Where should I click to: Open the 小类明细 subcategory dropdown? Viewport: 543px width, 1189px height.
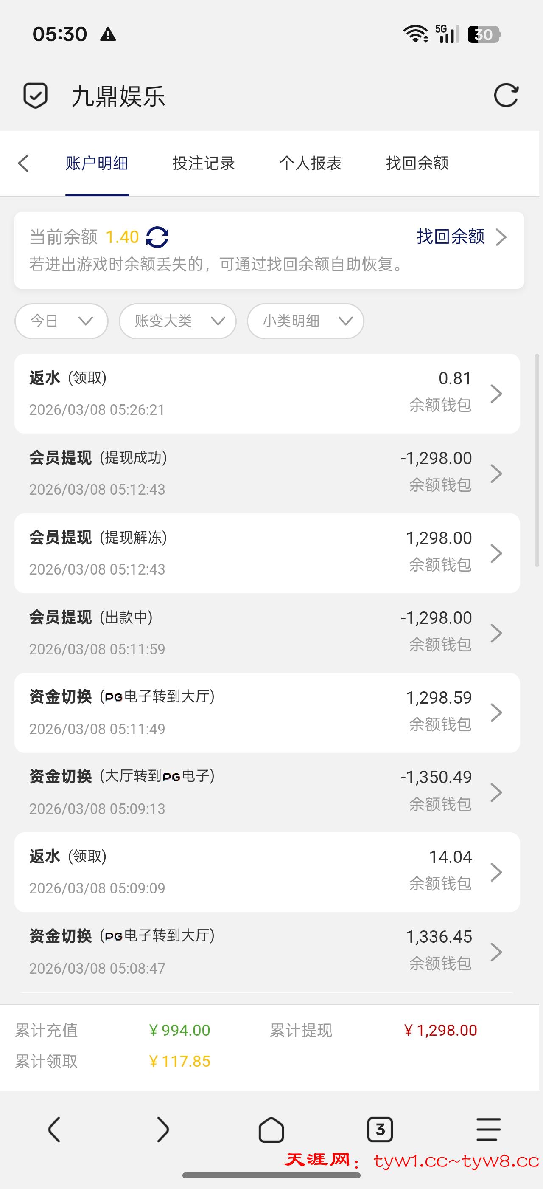click(x=305, y=321)
